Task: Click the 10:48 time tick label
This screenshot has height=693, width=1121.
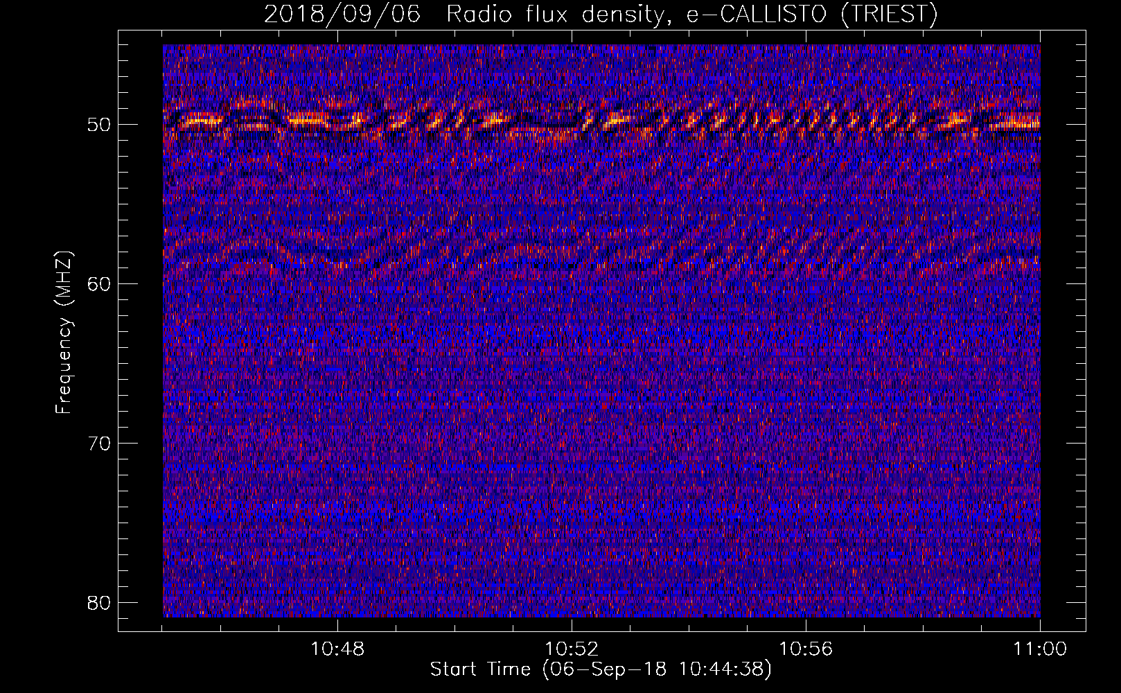Action: 337,649
